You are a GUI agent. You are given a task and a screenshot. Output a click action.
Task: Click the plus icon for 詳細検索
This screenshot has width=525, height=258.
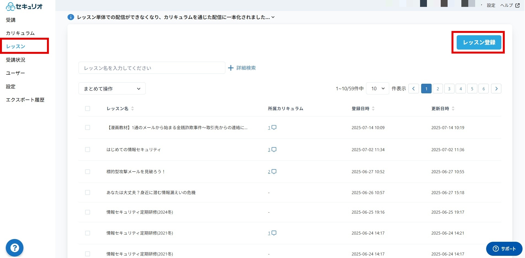pos(231,68)
